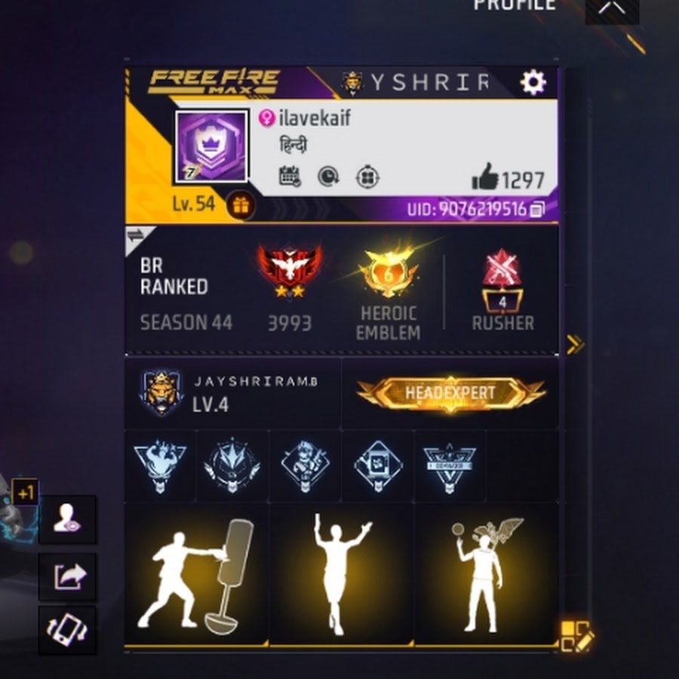
Task: Click the HEADEXPERT title banner
Action: coord(450,393)
